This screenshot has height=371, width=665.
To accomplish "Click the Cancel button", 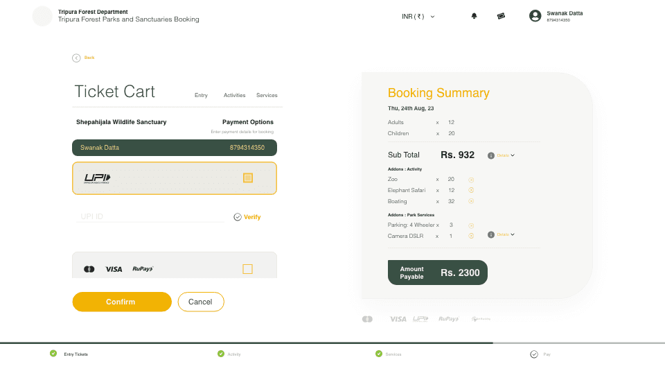I will 201,302.
